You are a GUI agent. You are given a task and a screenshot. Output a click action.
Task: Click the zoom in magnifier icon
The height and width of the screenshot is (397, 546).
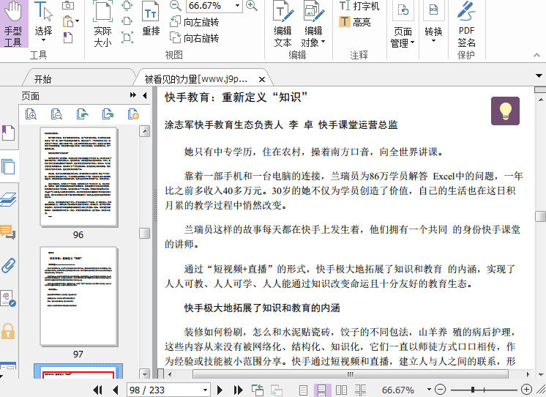coord(252,5)
